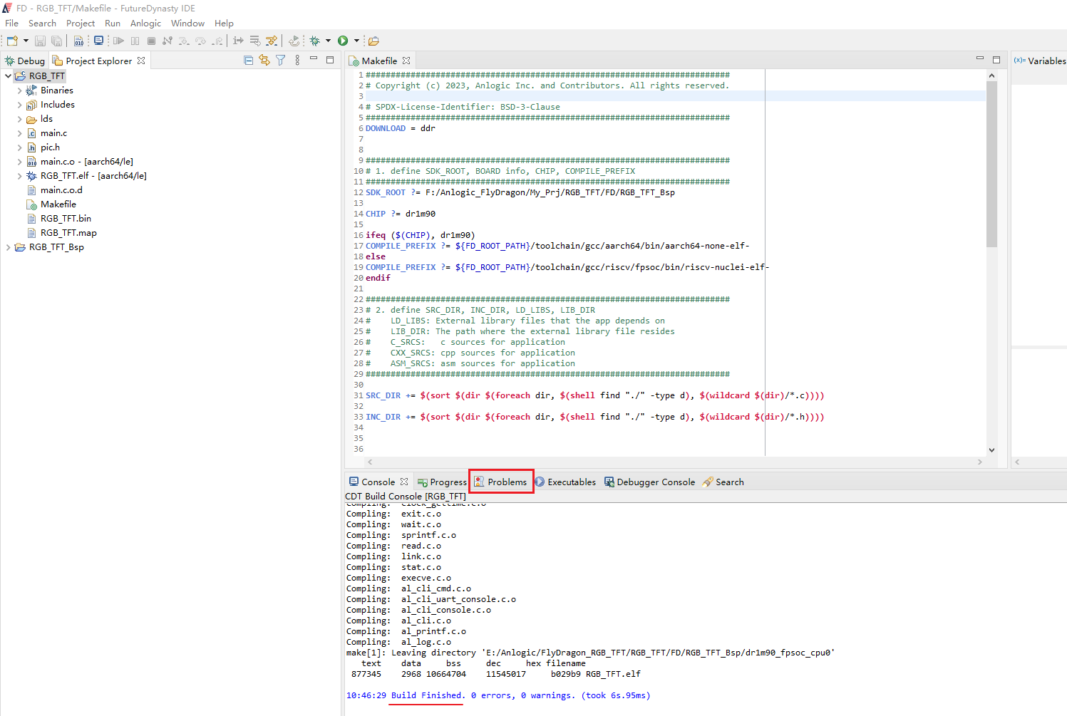Toggle Instruction Stepping Mode icon

pyautogui.click(x=238, y=41)
